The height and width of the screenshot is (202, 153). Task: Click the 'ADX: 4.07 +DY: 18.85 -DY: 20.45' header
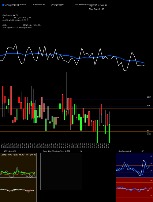click(x=19, y=155)
